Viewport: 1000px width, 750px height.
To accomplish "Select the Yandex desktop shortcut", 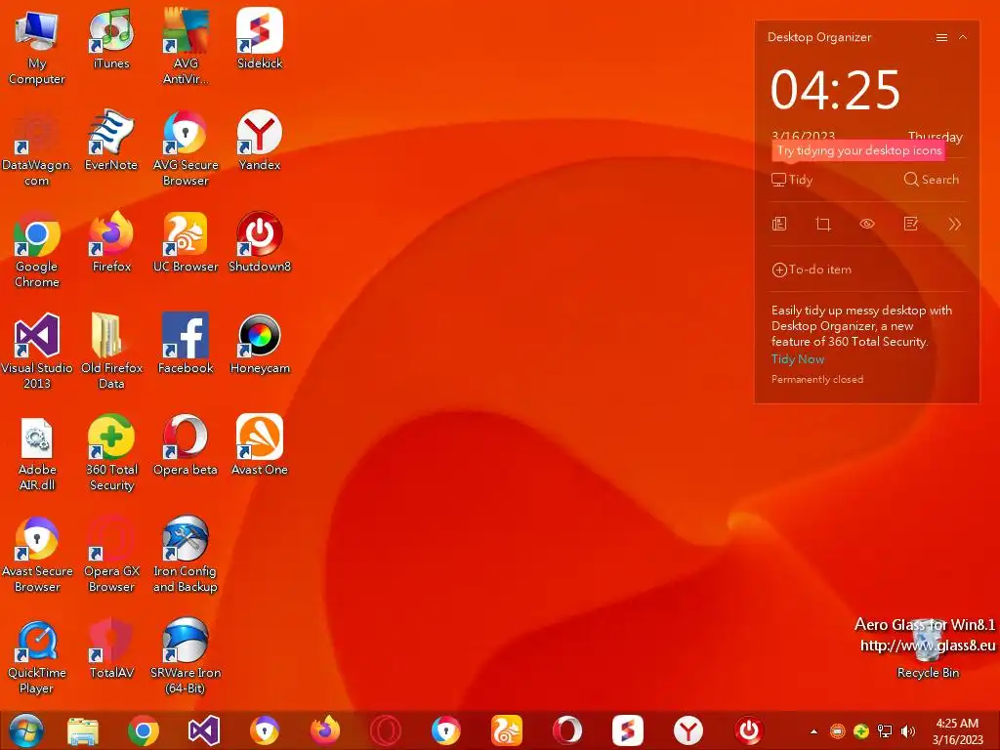I will tap(260, 142).
